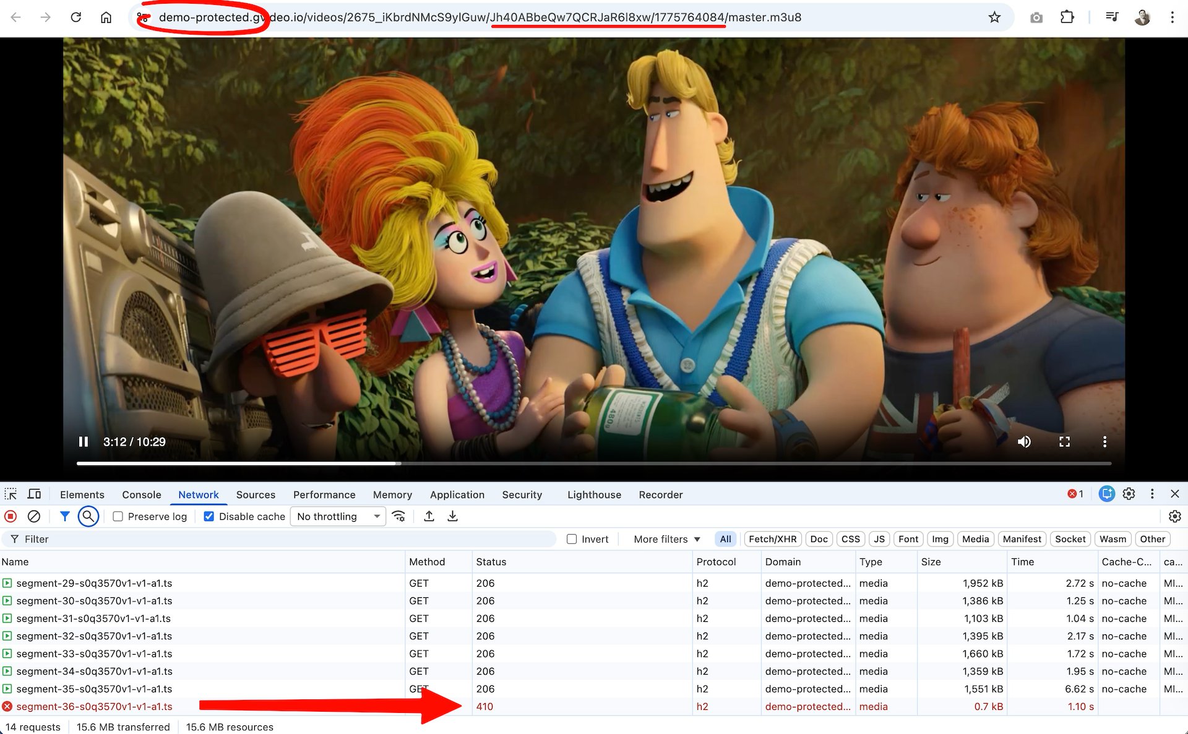Select the failed segment-36 request row
Image resolution: width=1188 pixels, height=734 pixels.
[x=594, y=707]
